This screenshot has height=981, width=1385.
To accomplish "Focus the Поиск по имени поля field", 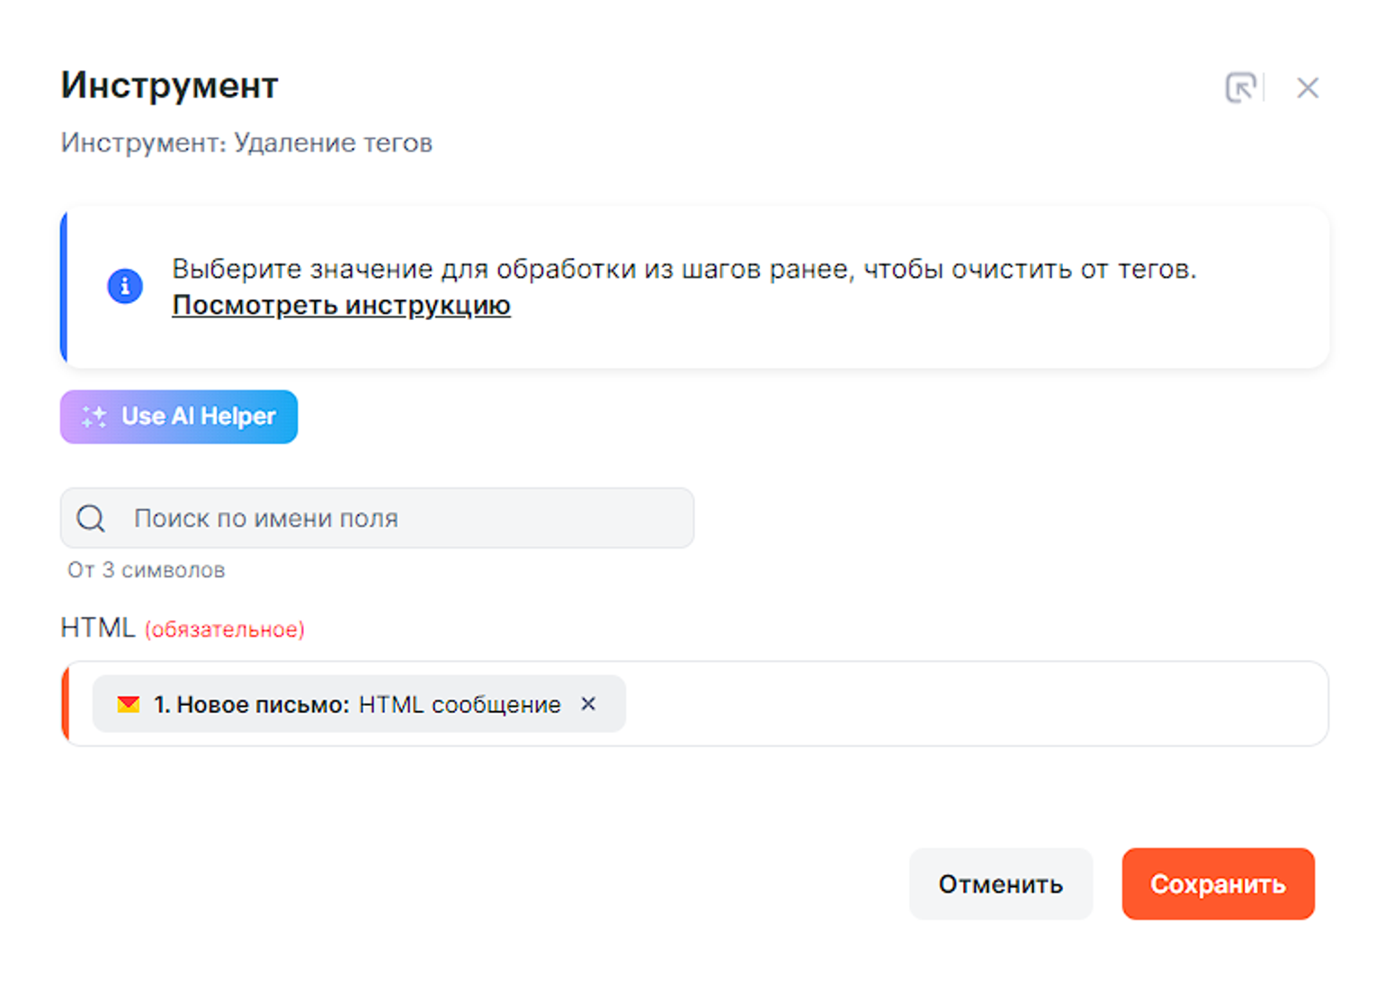I will click(405, 518).
